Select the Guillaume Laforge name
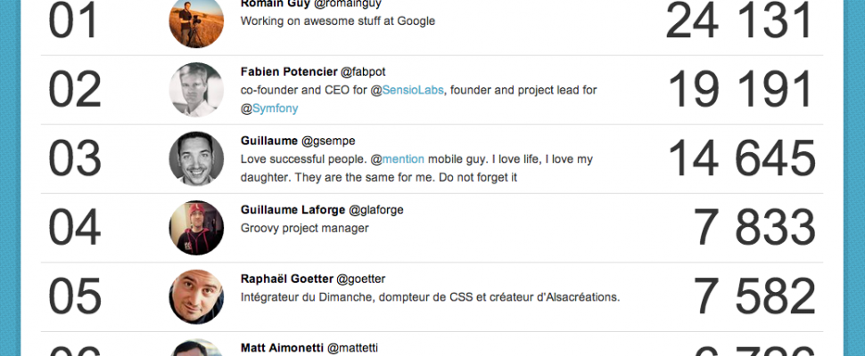 [x=292, y=210]
